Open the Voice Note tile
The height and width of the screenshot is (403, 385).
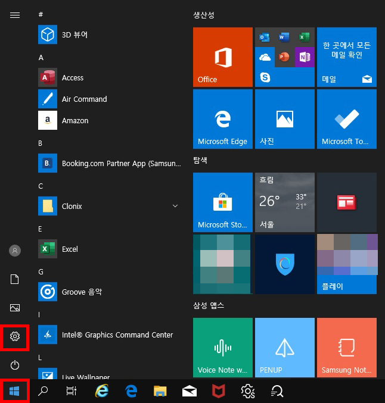click(223, 348)
